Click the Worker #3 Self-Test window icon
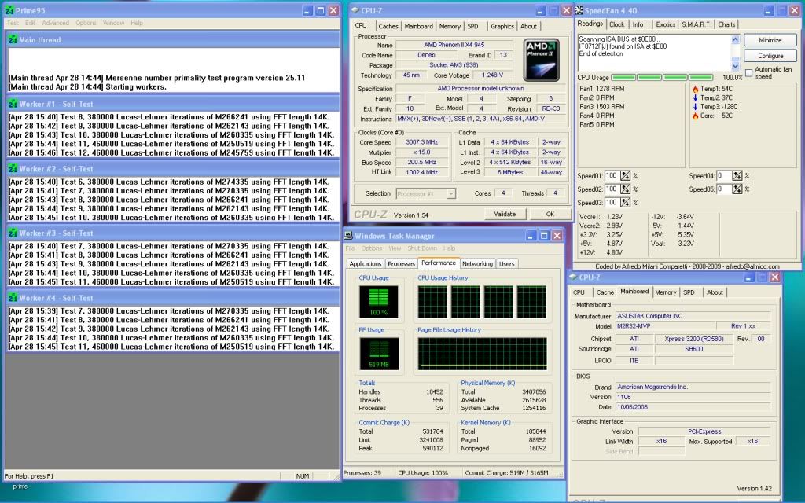 click(13, 233)
